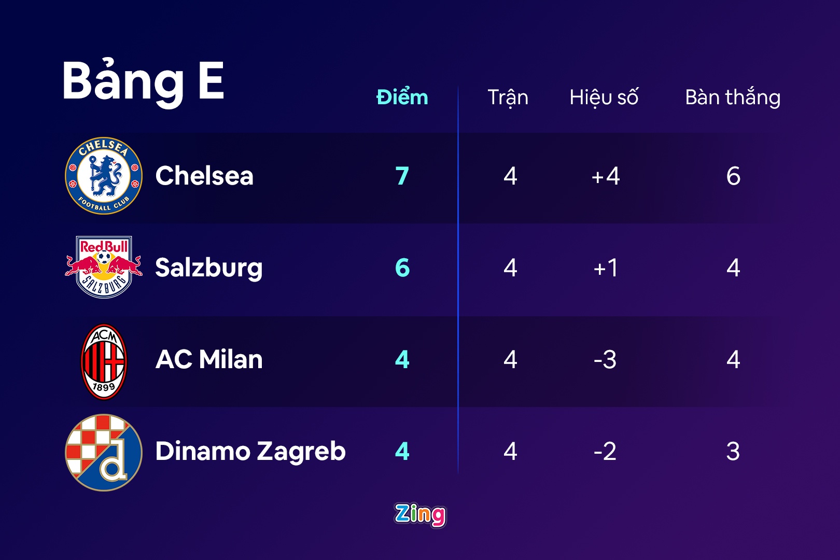Click Chelsea's points value 7
This screenshot has width=840, height=560.
[402, 176]
